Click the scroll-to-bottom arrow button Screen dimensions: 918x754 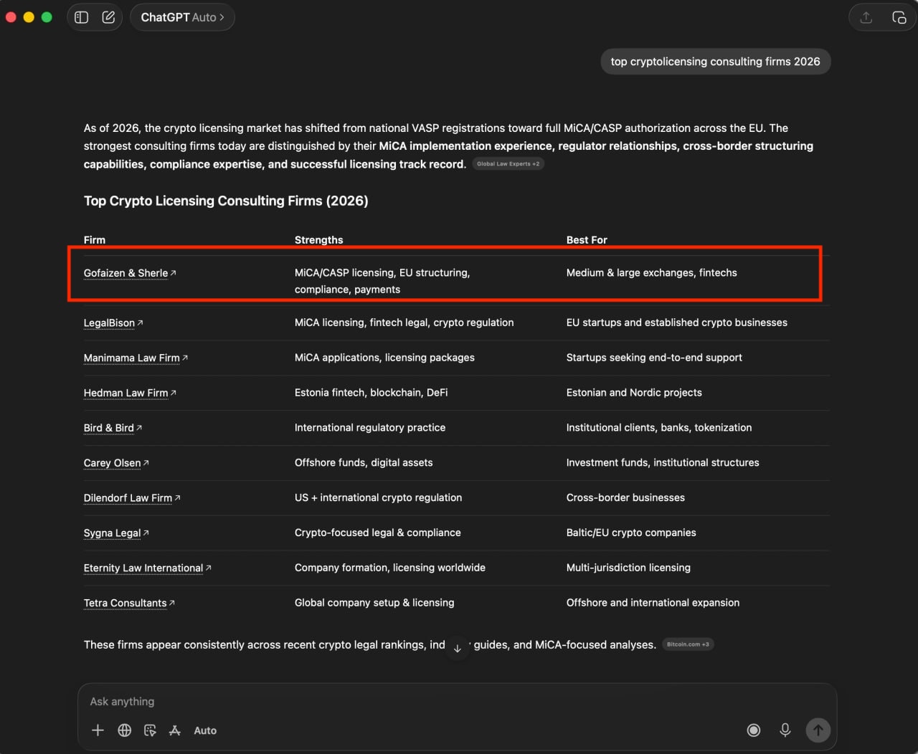[x=458, y=648]
